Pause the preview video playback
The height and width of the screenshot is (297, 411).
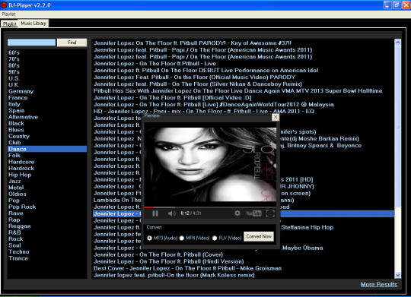pos(155,213)
